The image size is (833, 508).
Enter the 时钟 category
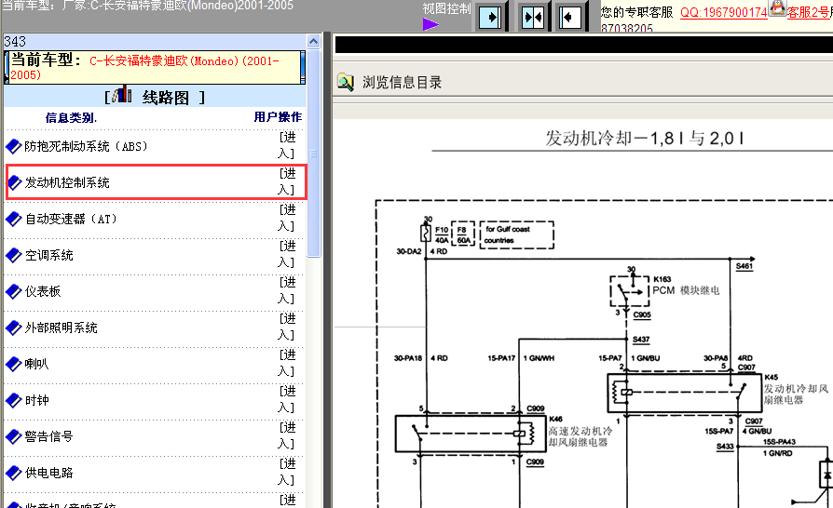pos(287,399)
